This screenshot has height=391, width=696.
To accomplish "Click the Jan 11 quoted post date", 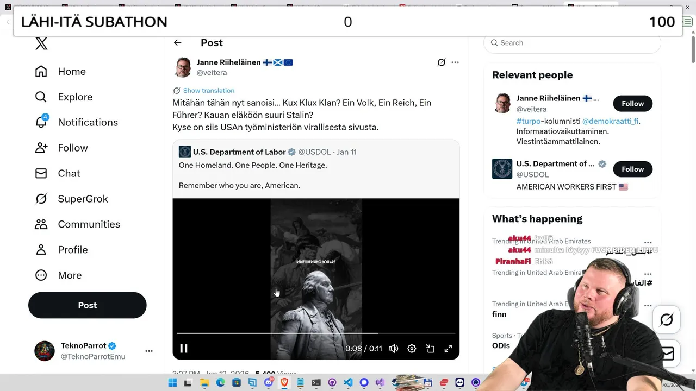I will coord(347,152).
